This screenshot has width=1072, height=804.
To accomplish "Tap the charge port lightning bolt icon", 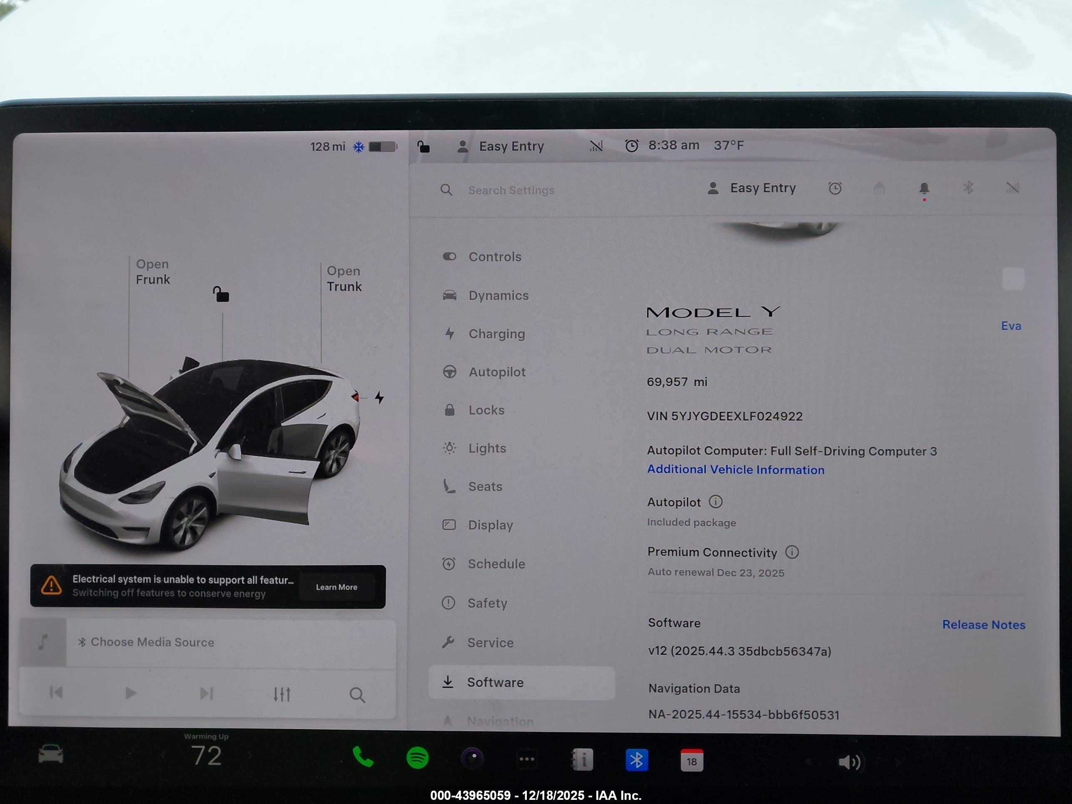I will pyautogui.click(x=380, y=398).
